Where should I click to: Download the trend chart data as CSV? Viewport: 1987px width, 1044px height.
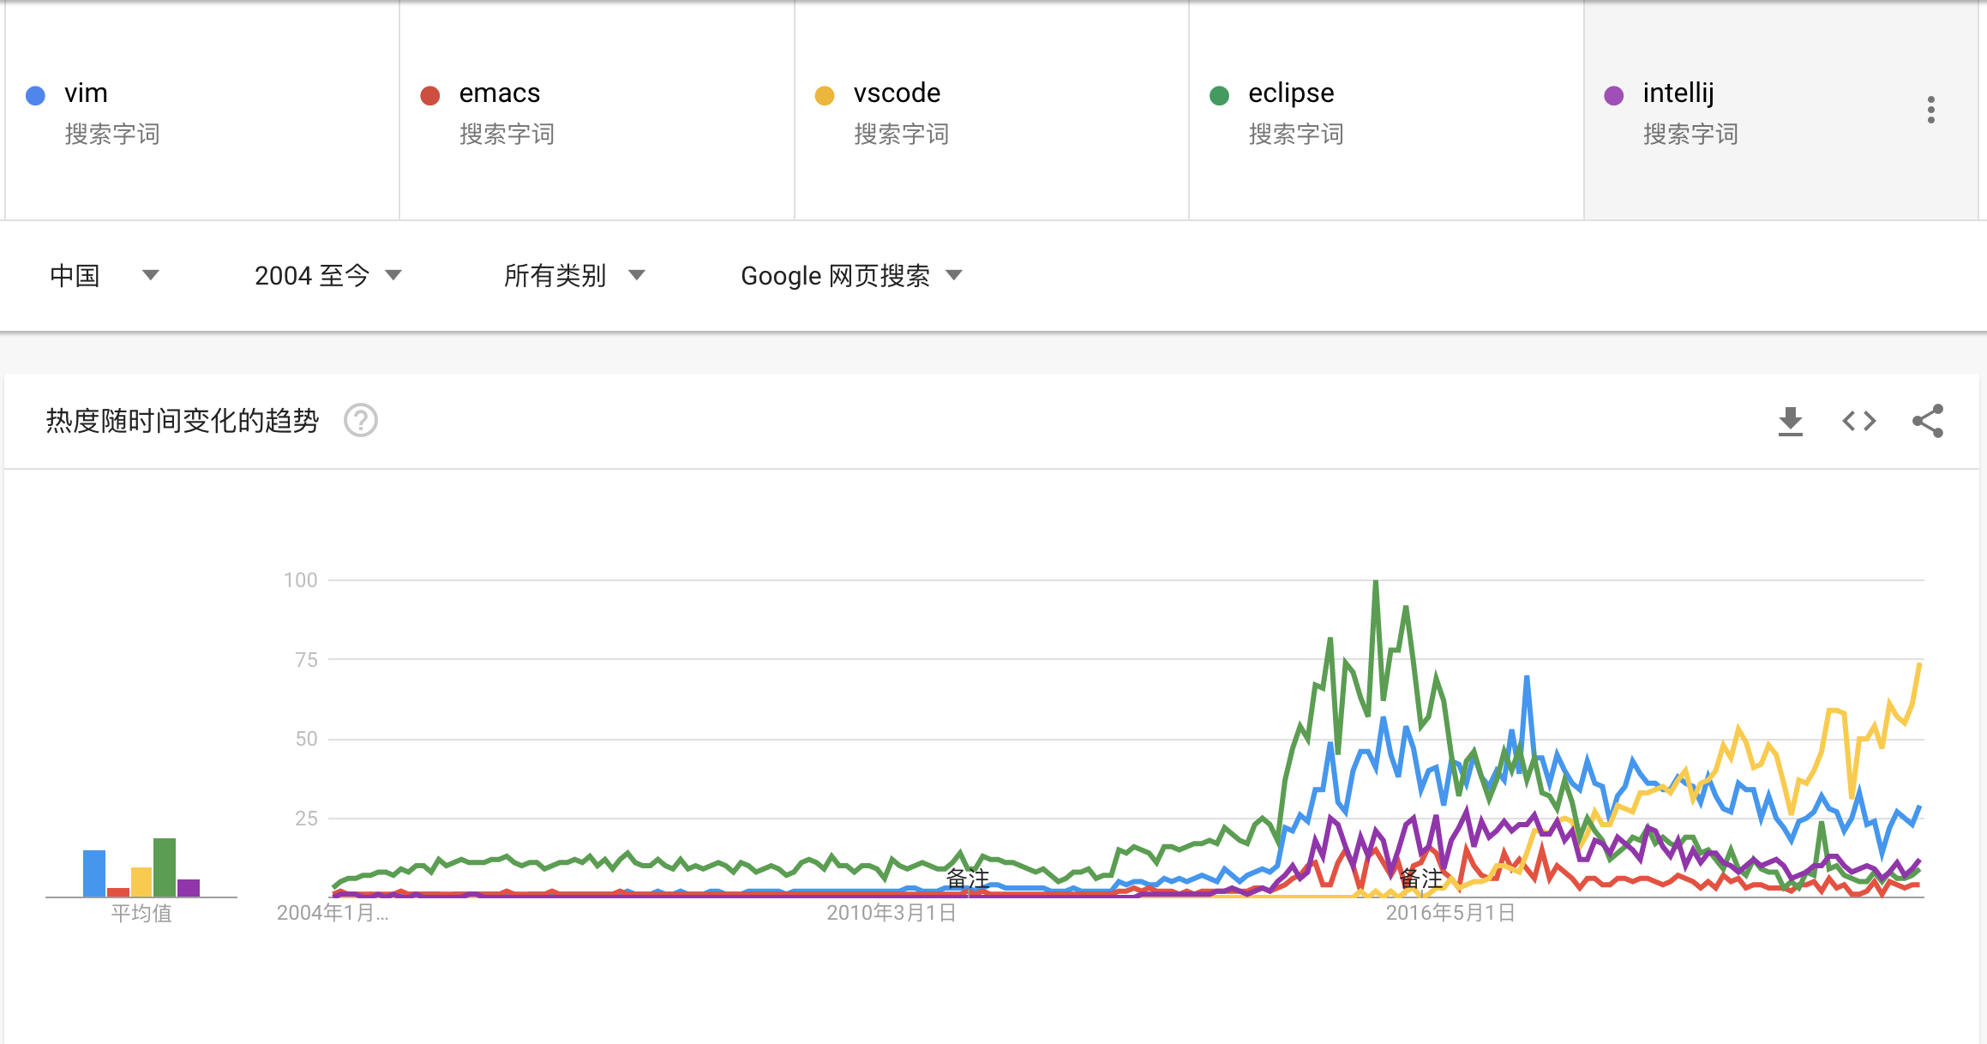tap(1790, 421)
